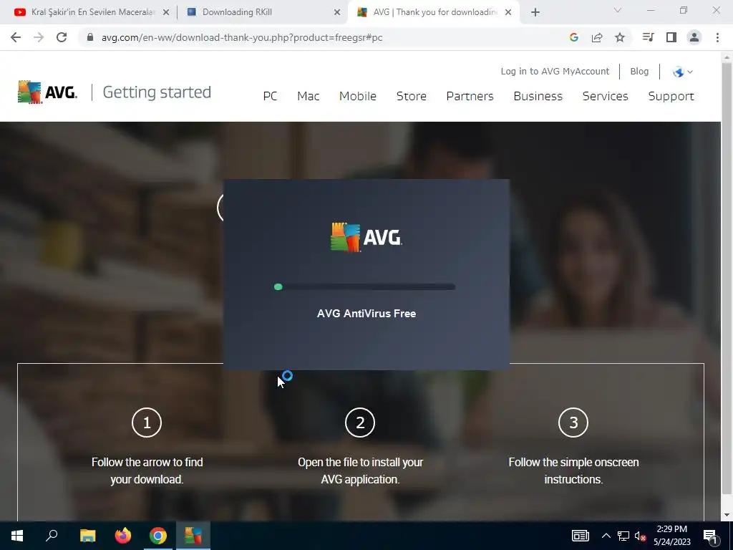
Task: Click Log in to AVG MyAccount
Action: click(555, 71)
